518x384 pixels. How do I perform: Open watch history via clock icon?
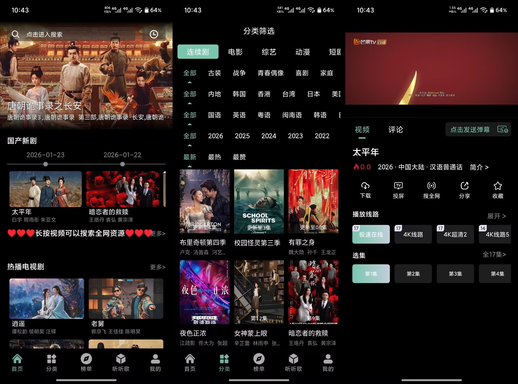pos(154,34)
